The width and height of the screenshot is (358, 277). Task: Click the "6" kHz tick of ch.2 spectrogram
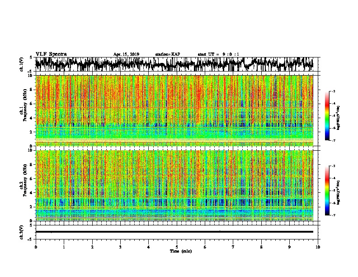tap(32, 178)
